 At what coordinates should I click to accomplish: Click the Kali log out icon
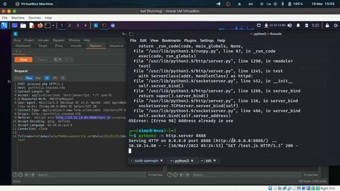pos(336,25)
